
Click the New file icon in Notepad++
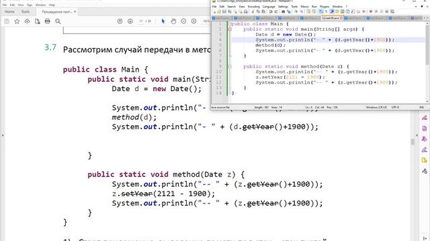coord(214,11)
